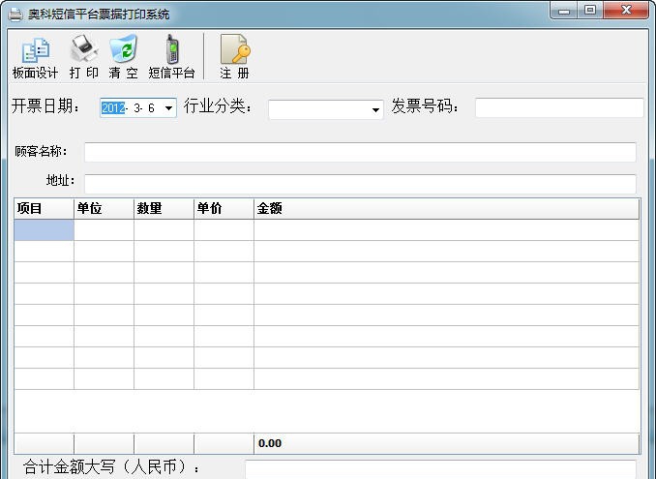
Task: Click the 0.00 total amount cell
Action: coord(446,443)
